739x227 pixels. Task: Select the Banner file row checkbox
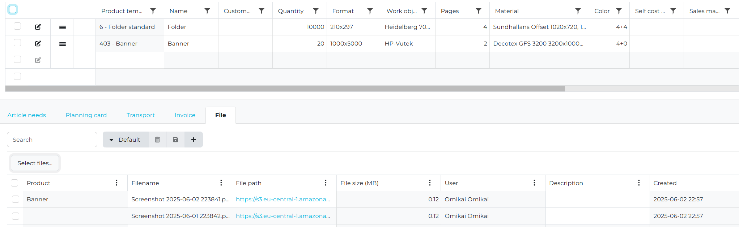pyautogui.click(x=16, y=199)
